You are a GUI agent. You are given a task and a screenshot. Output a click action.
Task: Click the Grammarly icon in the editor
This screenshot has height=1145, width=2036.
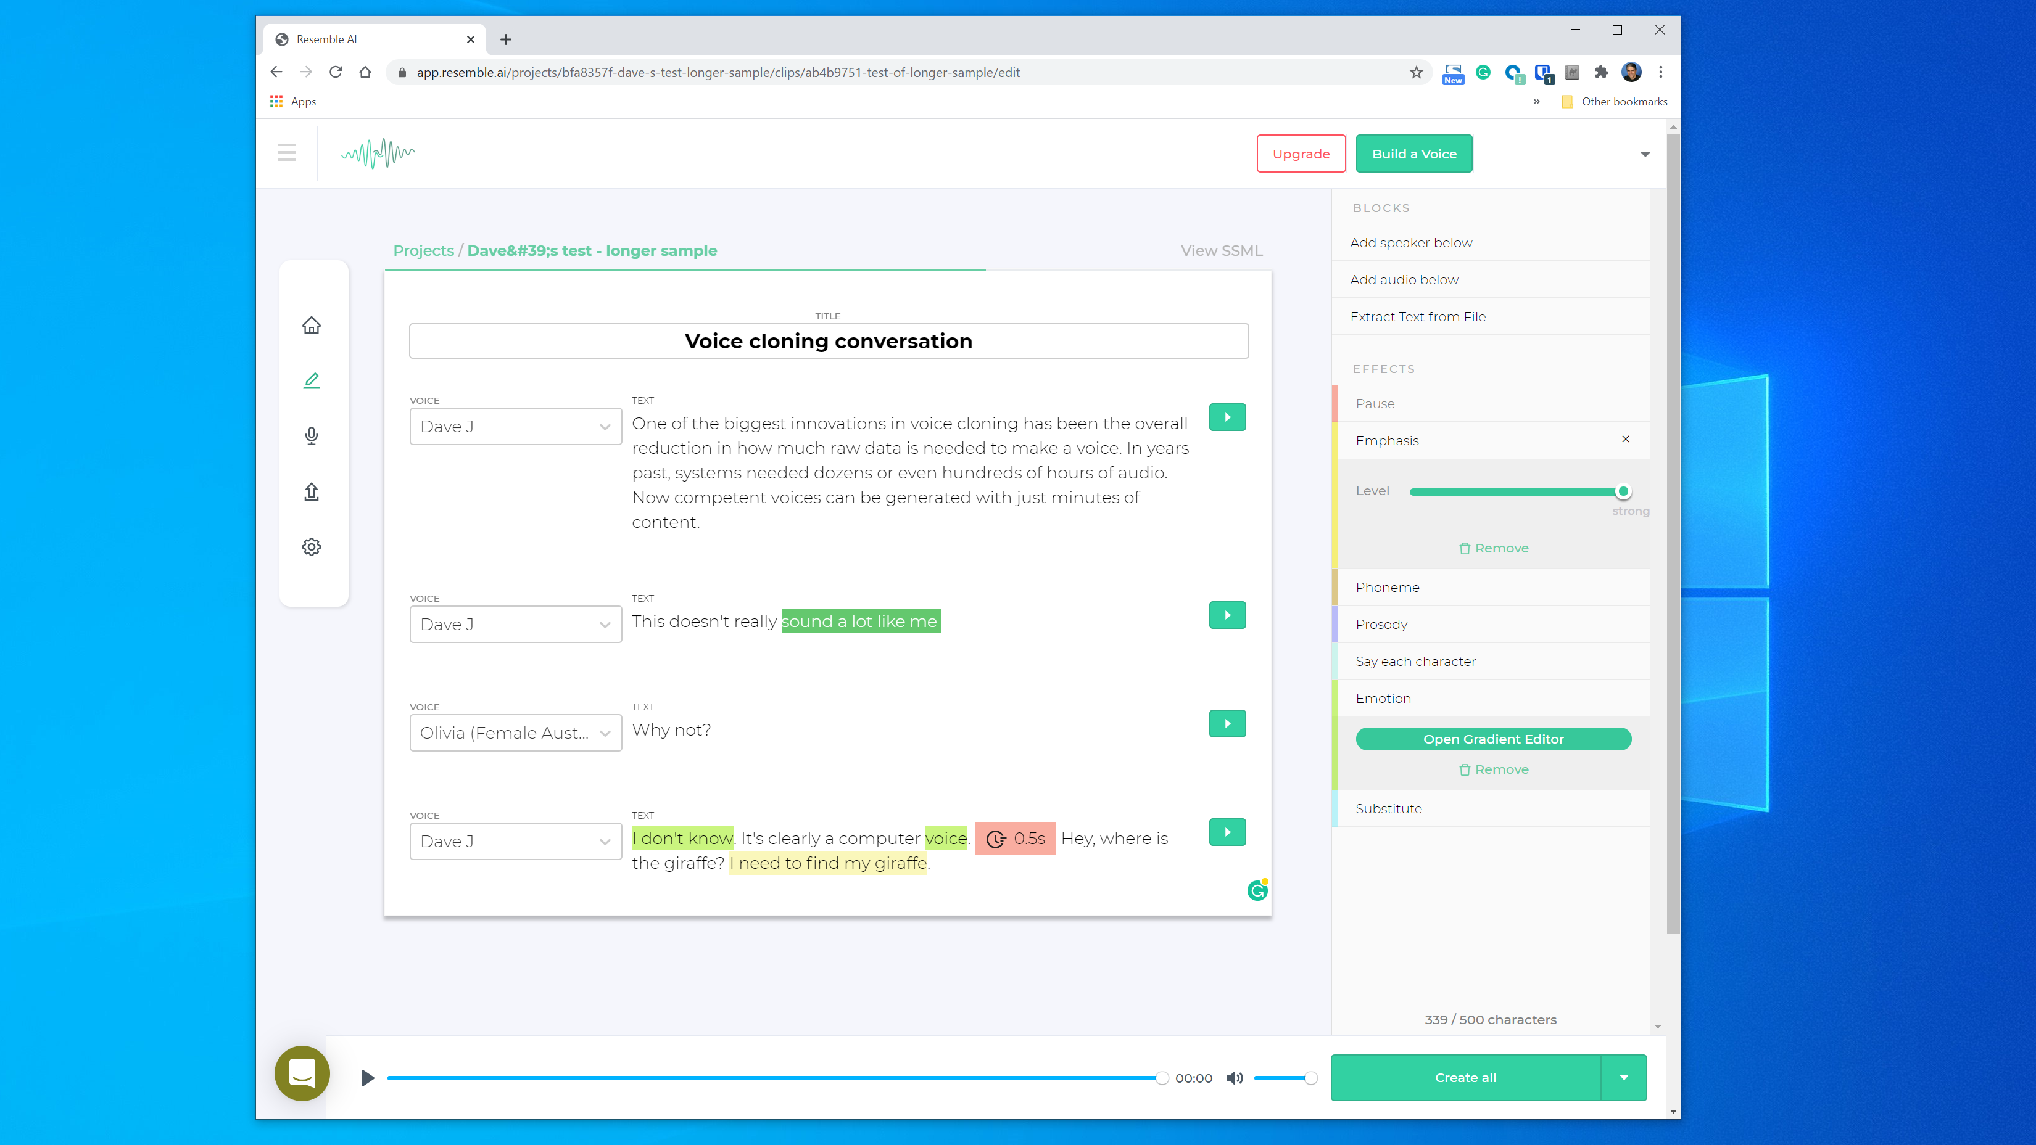click(1257, 890)
